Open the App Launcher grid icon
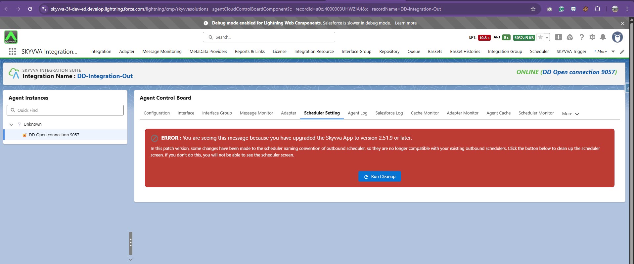 click(12, 51)
